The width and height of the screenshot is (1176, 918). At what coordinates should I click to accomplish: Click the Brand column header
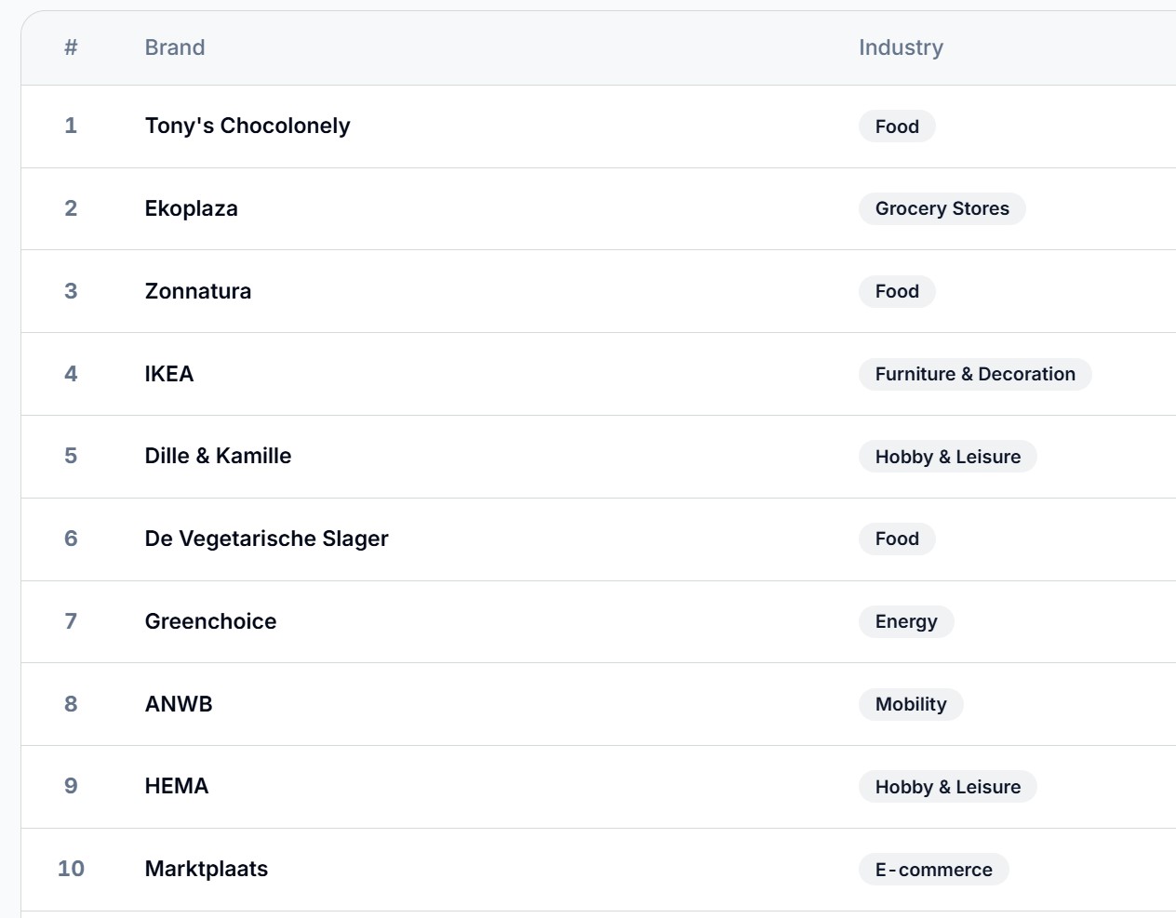coord(175,47)
